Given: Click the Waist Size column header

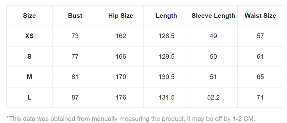Looking at the screenshot, I should [x=260, y=16].
